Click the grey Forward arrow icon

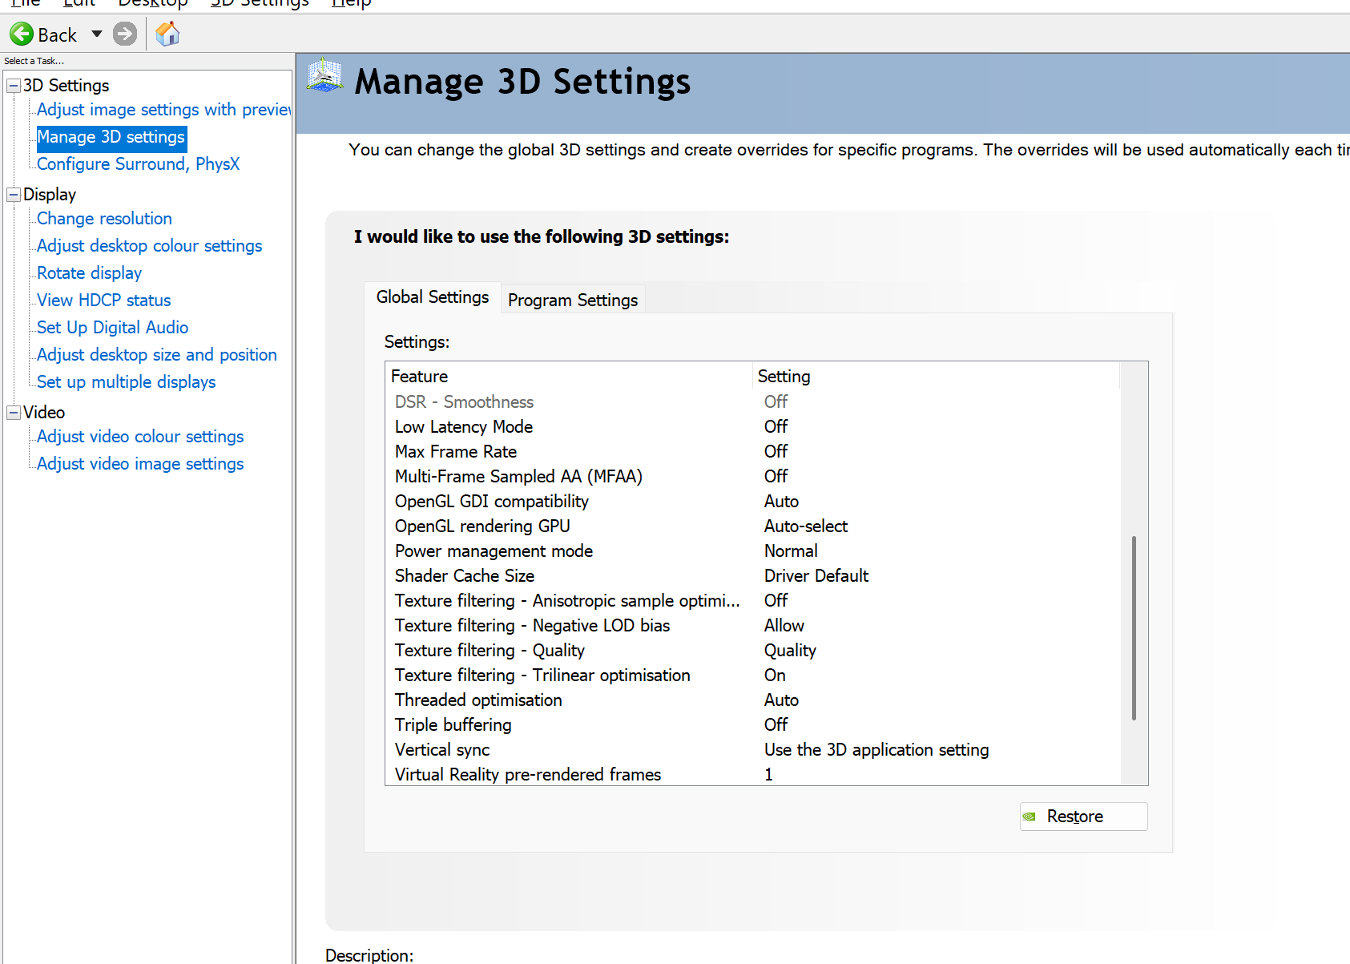tap(125, 34)
